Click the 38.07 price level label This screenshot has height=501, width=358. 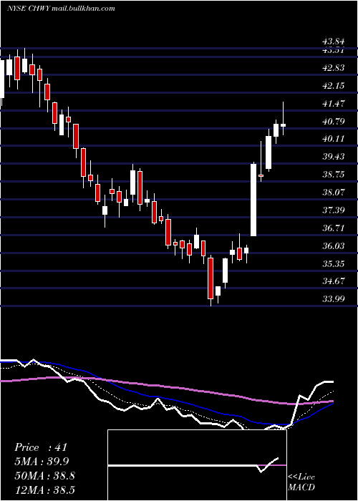coord(334,193)
